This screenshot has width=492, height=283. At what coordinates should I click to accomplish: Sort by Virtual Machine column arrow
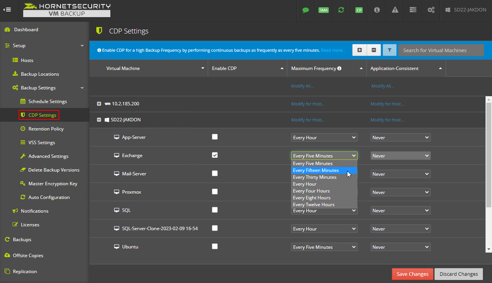(x=202, y=68)
